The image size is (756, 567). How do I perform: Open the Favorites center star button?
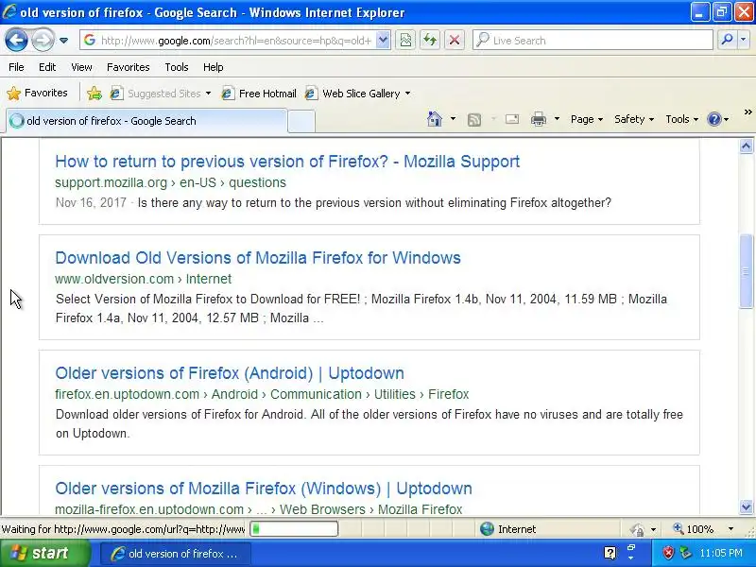38,93
